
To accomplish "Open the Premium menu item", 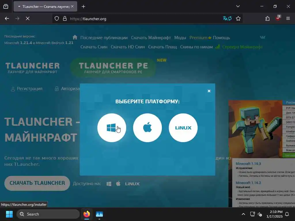I will (200, 38).
